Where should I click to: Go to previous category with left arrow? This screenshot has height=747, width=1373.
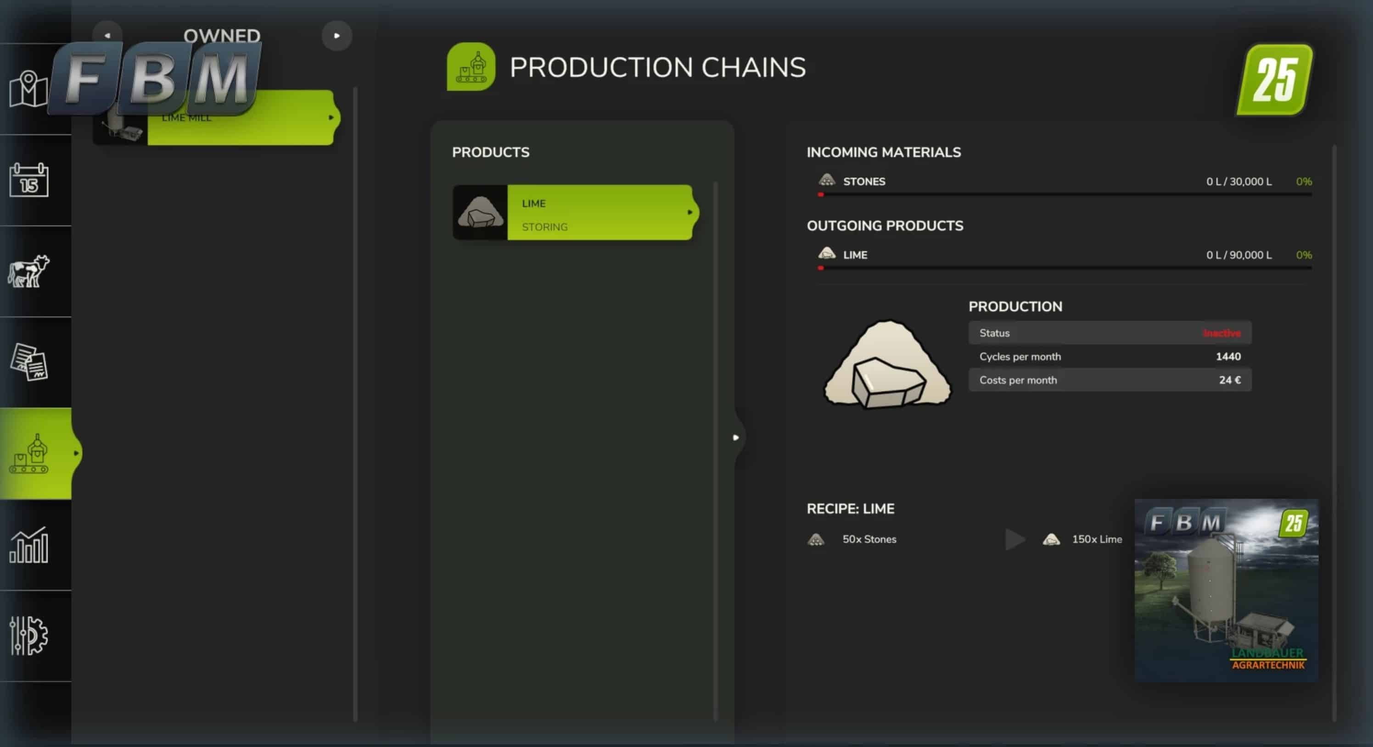[107, 36]
